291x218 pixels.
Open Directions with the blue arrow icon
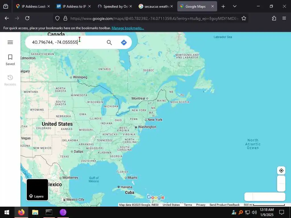point(124,43)
